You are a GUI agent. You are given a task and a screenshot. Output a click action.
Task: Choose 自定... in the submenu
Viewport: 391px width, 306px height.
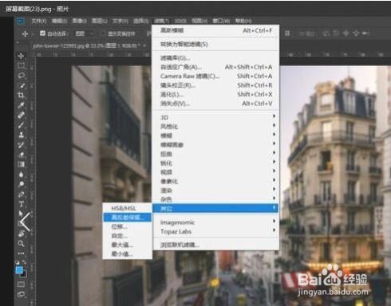(127, 236)
